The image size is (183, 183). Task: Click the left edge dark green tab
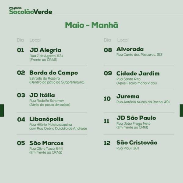click(2, 110)
